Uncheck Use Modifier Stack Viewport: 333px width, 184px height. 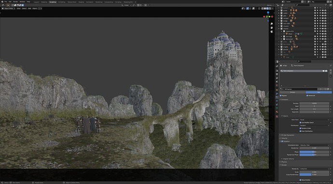tap(301, 122)
